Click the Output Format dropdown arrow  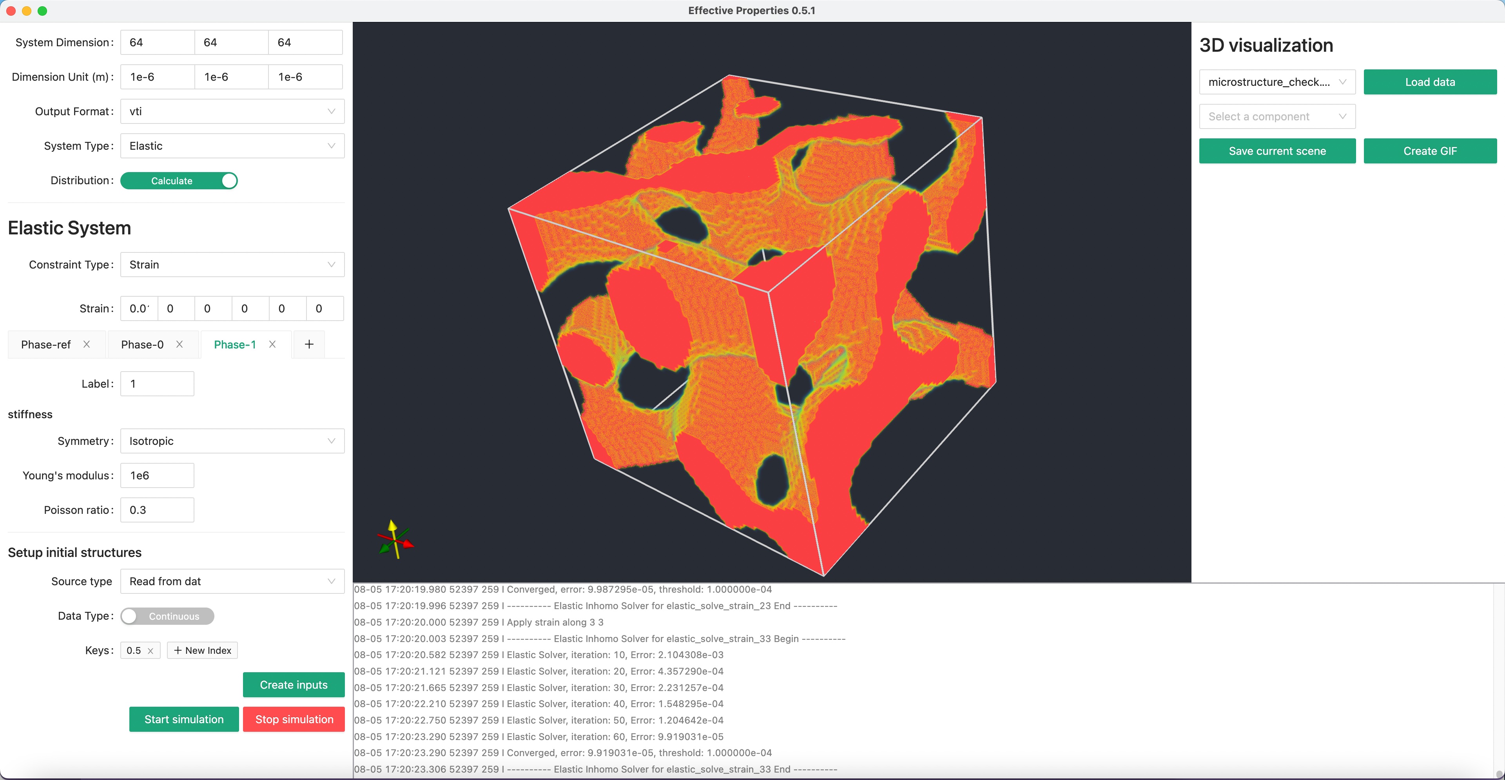[331, 111]
